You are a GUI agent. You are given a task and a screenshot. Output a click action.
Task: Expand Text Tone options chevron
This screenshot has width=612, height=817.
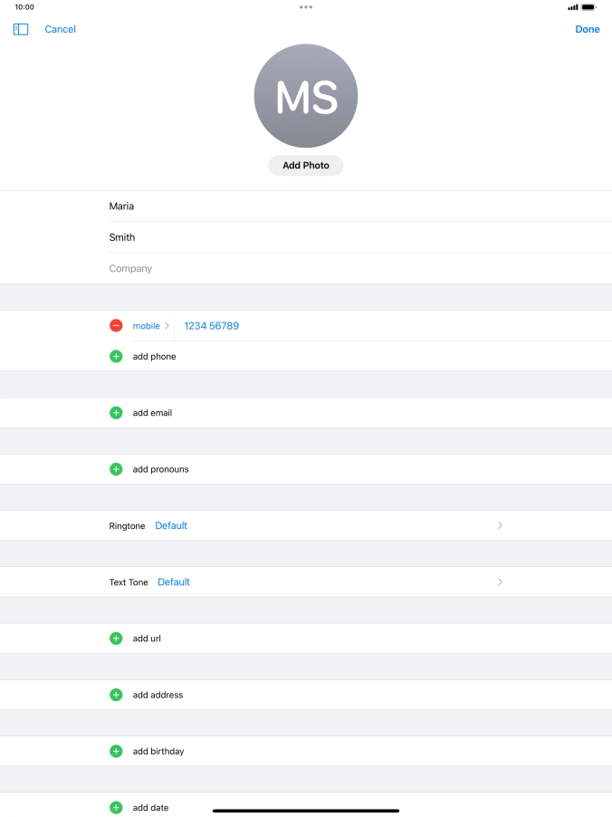(500, 582)
